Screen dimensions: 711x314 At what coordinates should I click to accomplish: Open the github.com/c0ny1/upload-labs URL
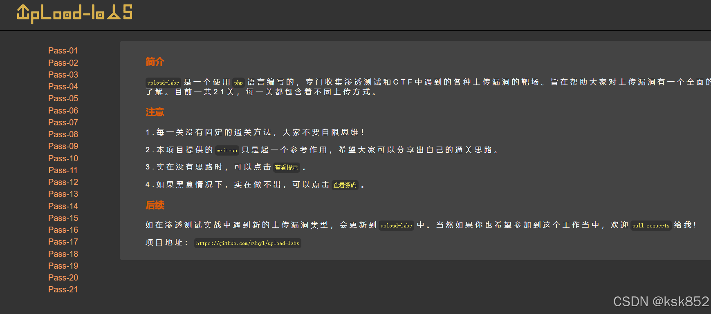247,243
